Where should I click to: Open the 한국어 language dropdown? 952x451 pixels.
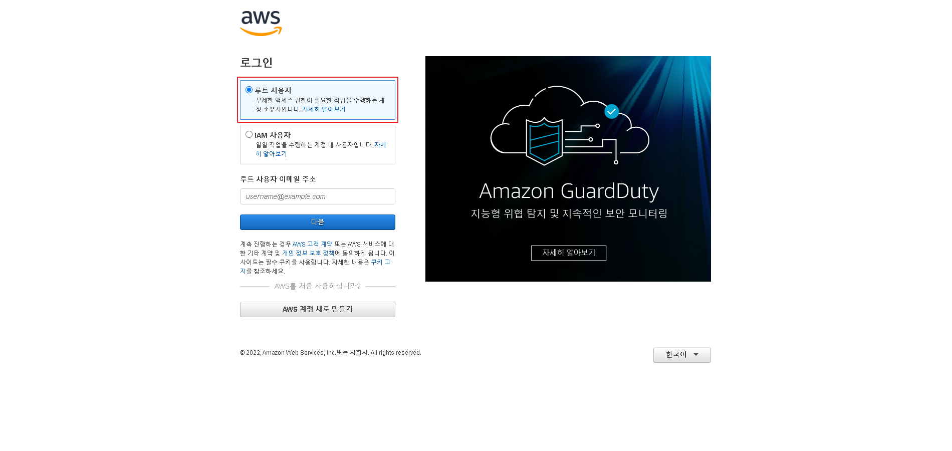pos(682,355)
